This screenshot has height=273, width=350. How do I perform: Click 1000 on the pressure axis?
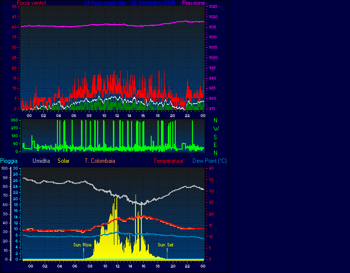(213, 58)
